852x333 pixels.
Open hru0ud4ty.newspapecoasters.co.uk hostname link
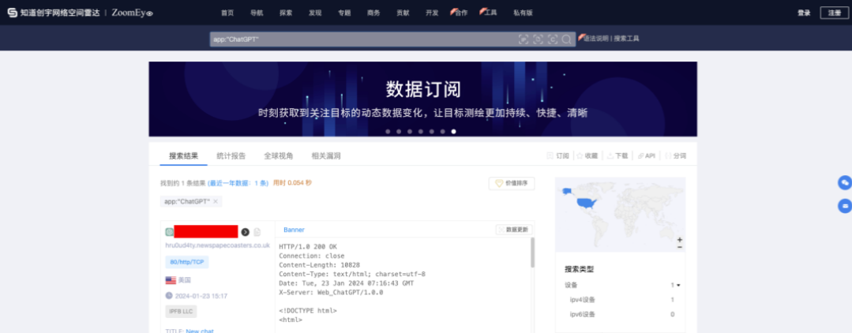click(x=217, y=245)
